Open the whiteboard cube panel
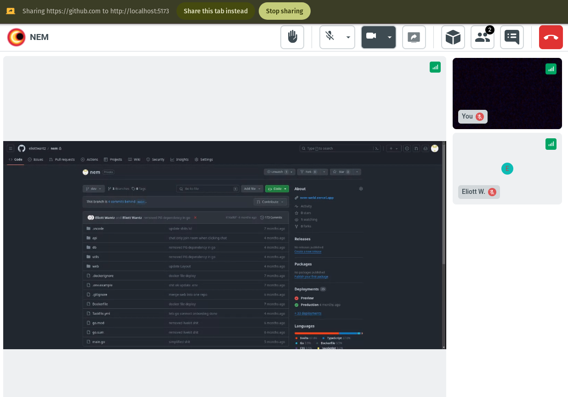 (453, 37)
